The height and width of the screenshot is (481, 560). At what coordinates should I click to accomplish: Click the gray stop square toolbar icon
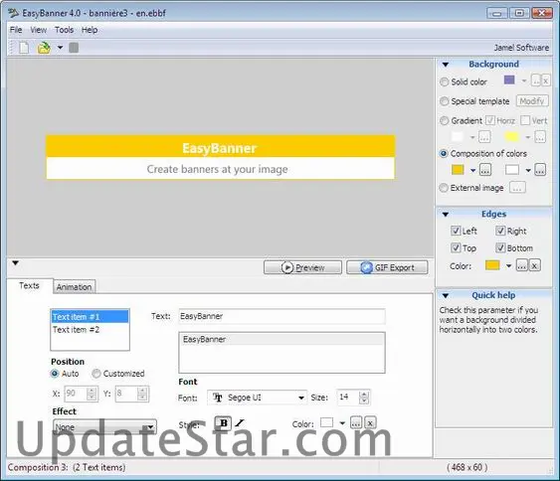coord(74,48)
